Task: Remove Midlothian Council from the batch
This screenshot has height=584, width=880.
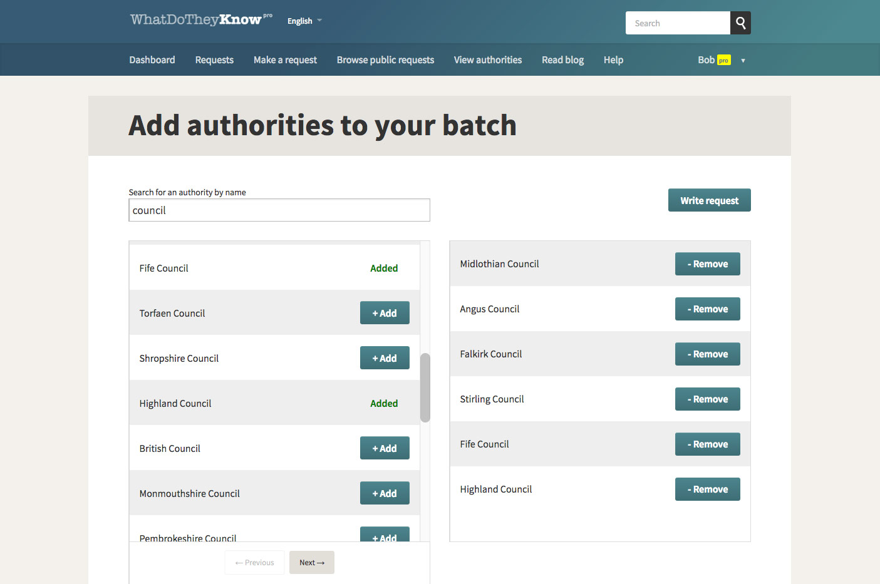Action: pyautogui.click(x=707, y=264)
